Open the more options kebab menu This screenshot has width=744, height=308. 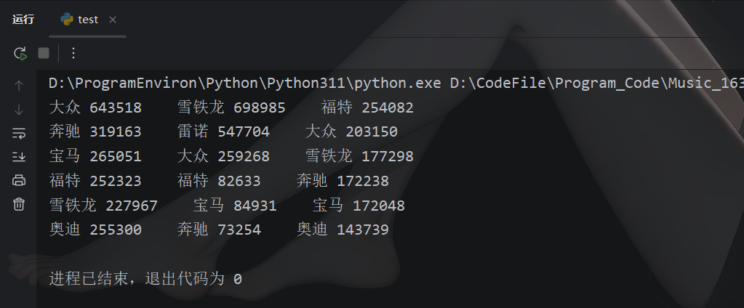tap(73, 53)
